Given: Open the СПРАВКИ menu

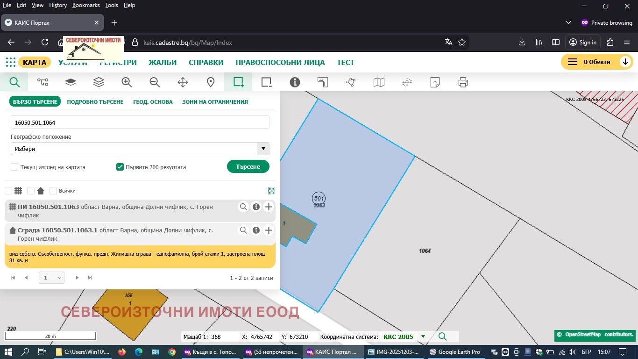Looking at the screenshot, I should 206,62.
